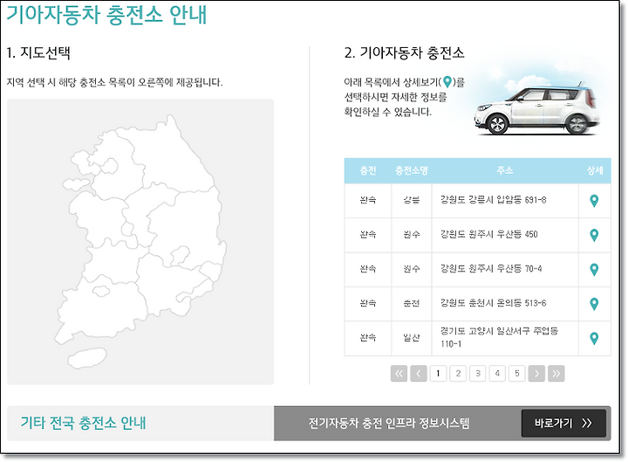Image resolution: width=628 pixels, height=462 pixels.
Task: Open details pin for 춘천시 온의동 513-6
Action: coord(594,304)
